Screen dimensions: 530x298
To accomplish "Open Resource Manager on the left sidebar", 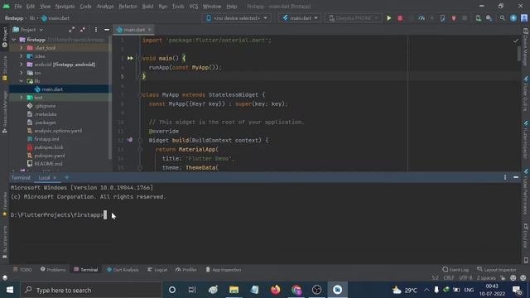I will [x=4, y=112].
